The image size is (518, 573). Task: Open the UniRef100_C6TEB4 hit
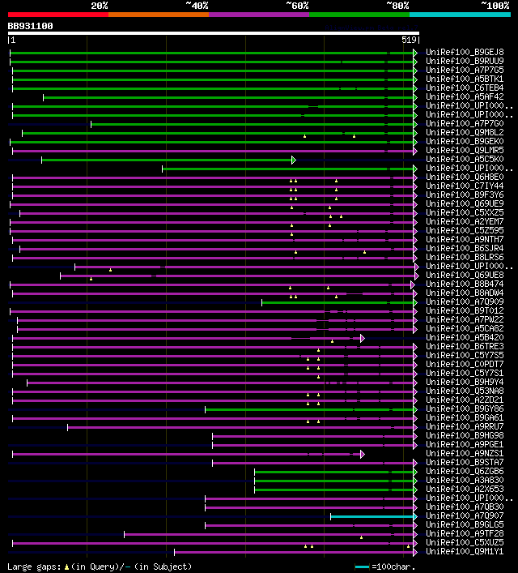465,88
